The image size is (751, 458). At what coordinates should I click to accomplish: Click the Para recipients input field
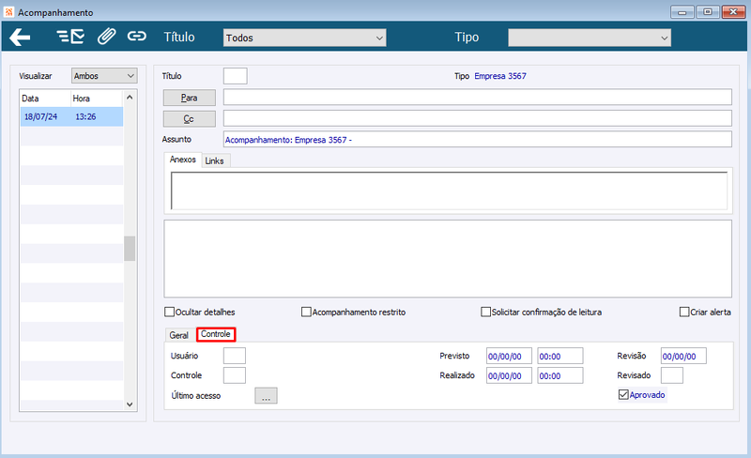pyautogui.click(x=478, y=98)
